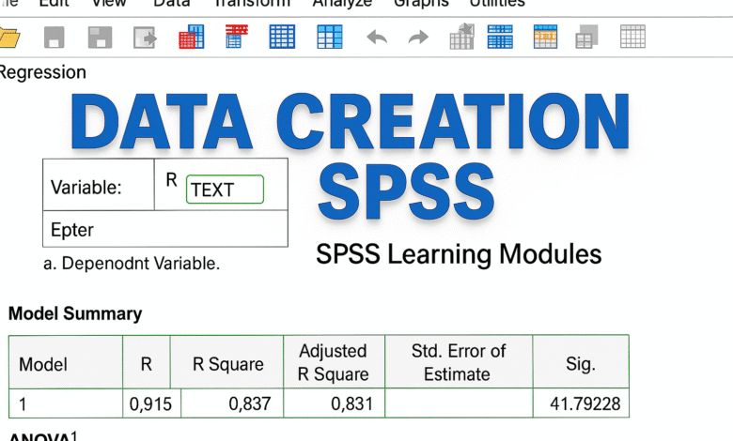Click the 'Adjusted R Square' column header
This screenshot has width=733, height=441.
coord(334,362)
